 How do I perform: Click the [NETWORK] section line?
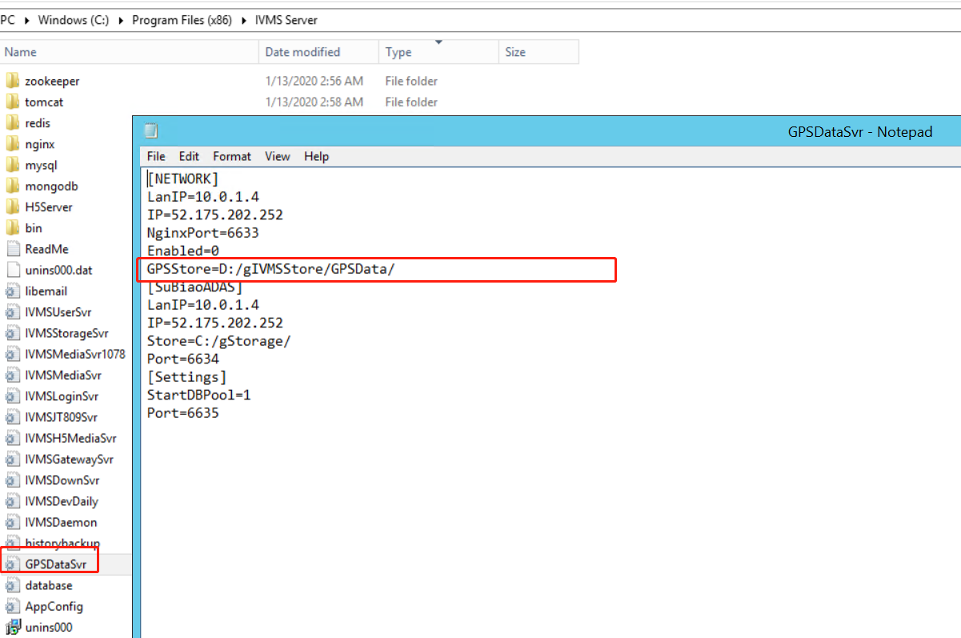(182, 179)
